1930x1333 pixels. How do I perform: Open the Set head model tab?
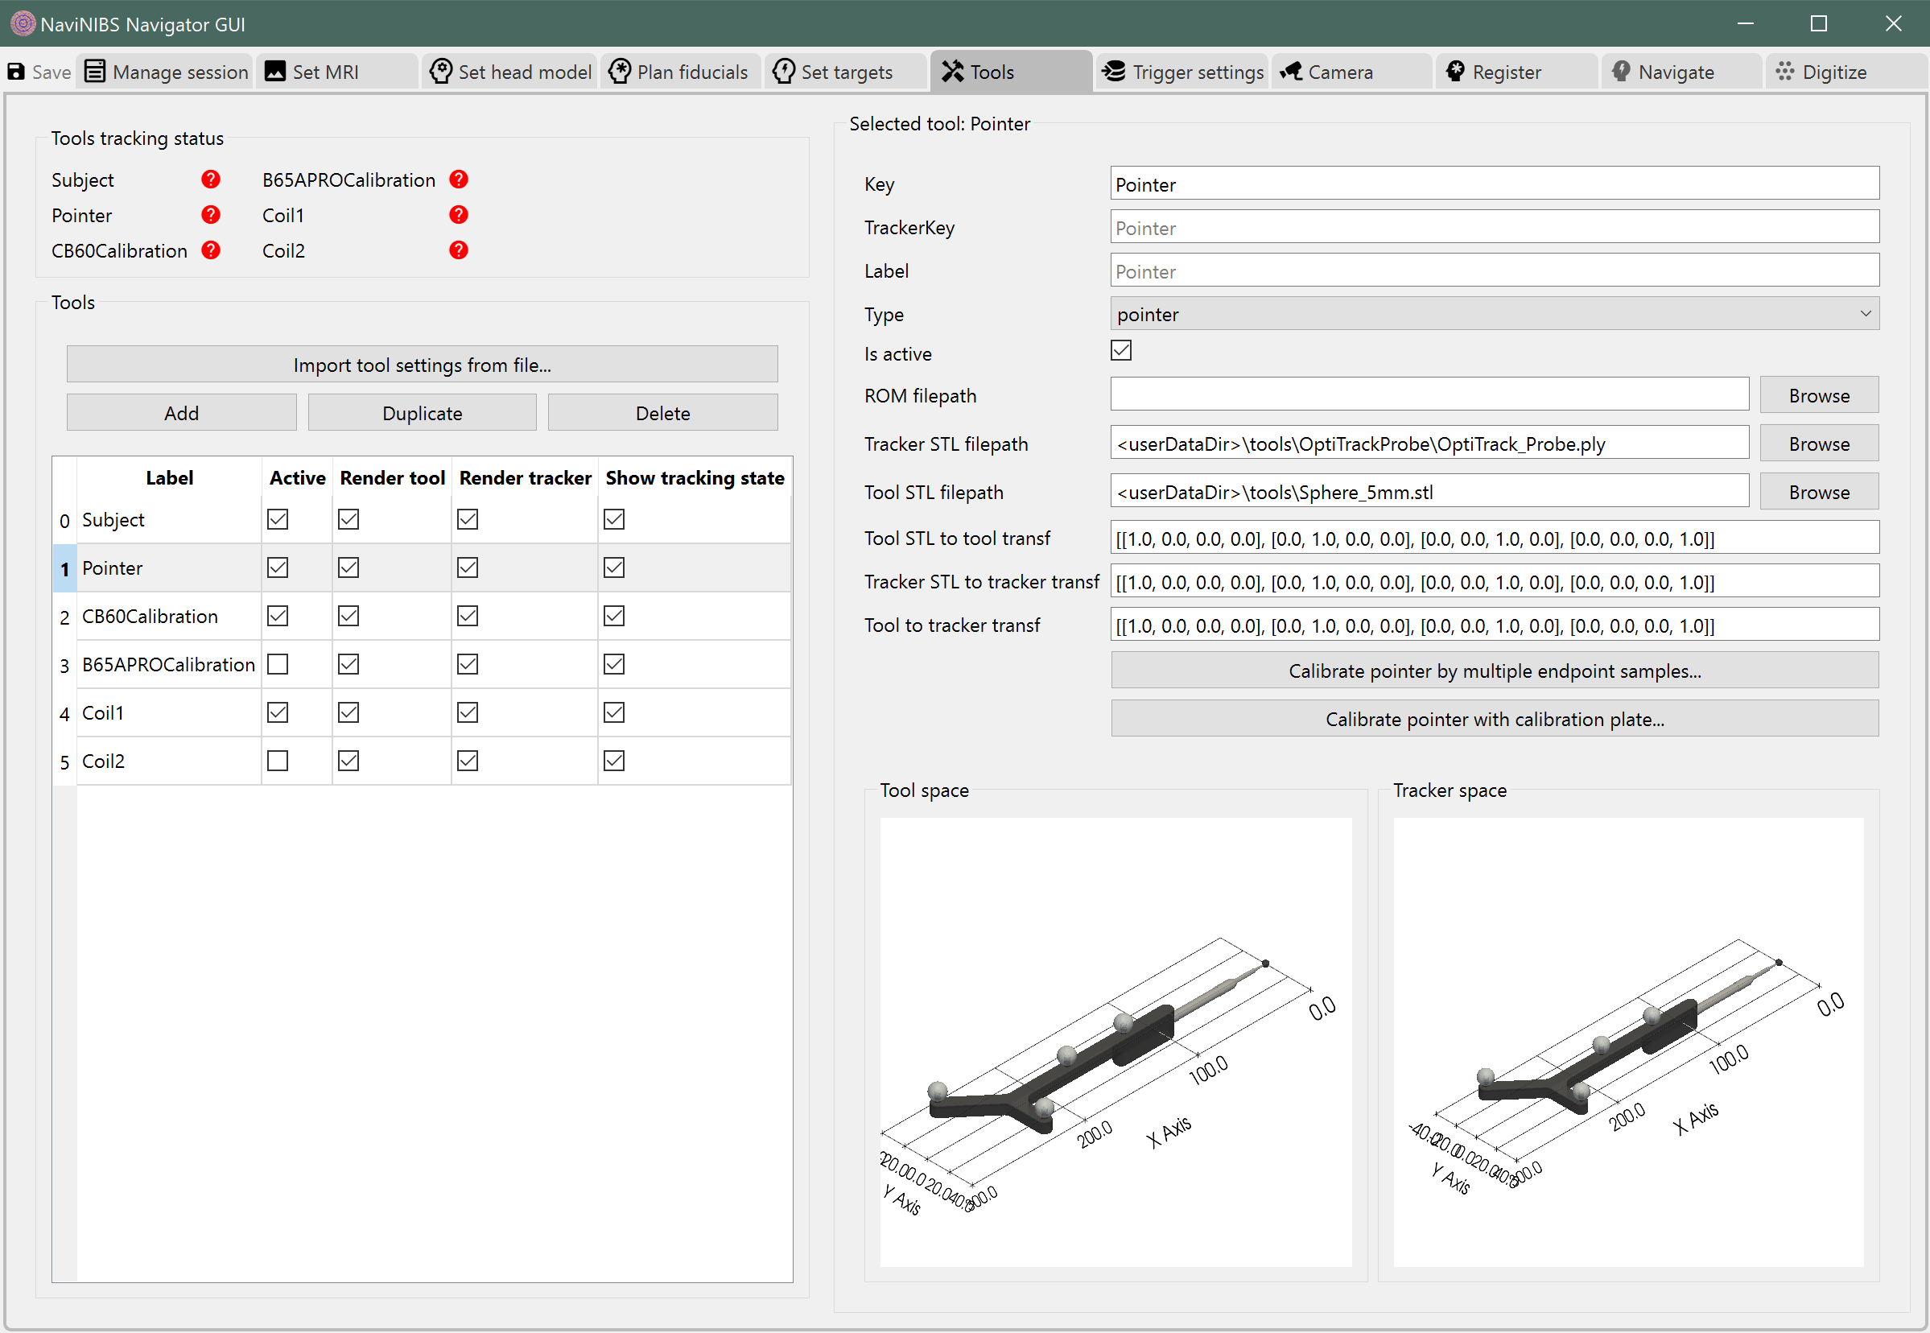509,72
